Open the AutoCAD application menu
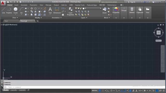This screenshot has width=166, height=93. pyautogui.click(x=3, y=3)
